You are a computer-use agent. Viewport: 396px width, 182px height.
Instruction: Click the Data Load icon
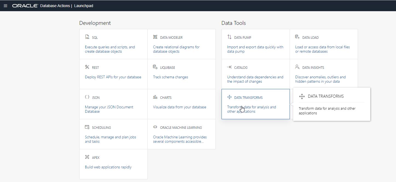pos(297,37)
